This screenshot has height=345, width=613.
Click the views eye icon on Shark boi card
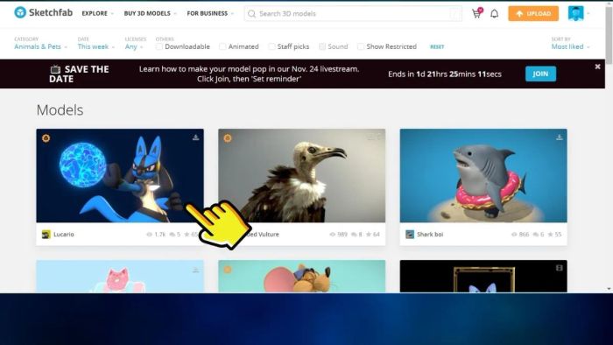pyautogui.click(x=514, y=235)
